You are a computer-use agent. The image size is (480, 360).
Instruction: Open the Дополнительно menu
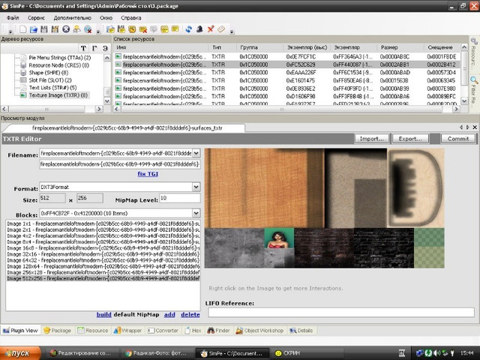pyautogui.click(x=73, y=18)
